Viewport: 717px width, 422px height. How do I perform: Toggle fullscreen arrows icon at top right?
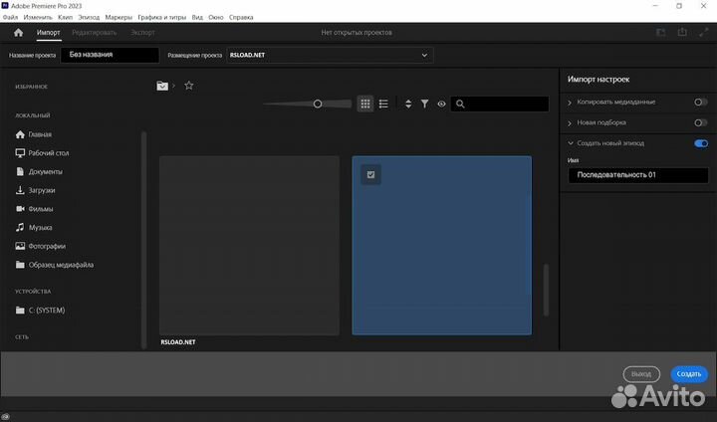703,32
